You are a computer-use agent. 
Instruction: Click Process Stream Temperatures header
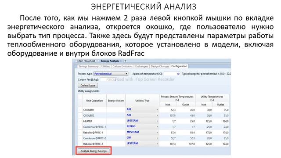[x=177, y=98]
